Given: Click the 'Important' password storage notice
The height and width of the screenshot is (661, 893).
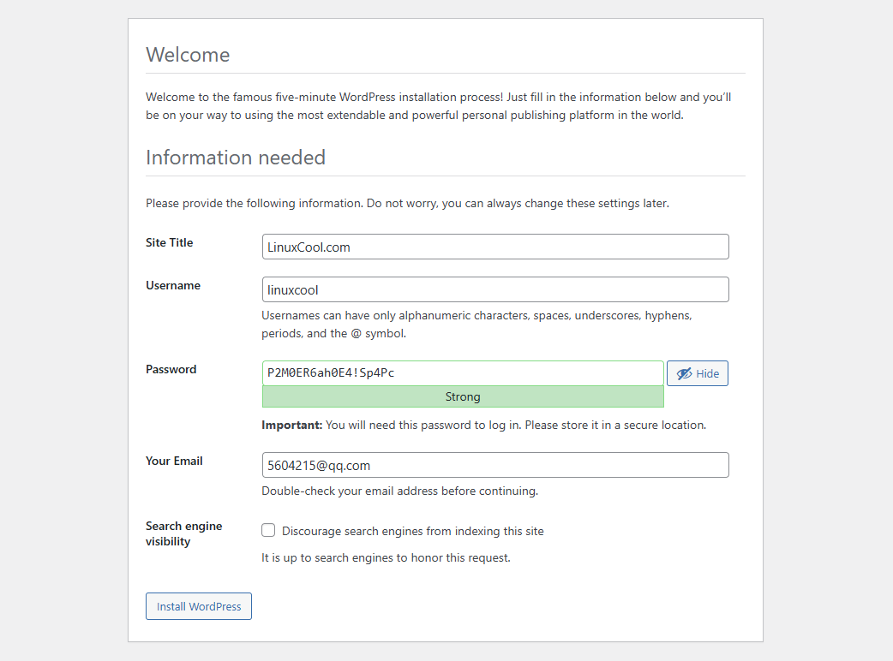Looking at the screenshot, I should [483, 425].
